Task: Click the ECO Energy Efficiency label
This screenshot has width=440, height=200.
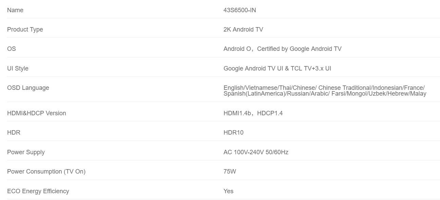Action: (x=38, y=191)
